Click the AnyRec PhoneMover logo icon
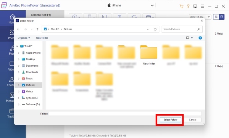 click(x=4, y=5)
